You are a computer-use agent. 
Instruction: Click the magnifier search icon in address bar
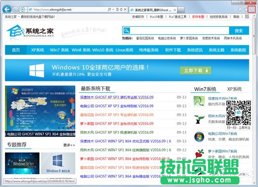tap(109, 9)
